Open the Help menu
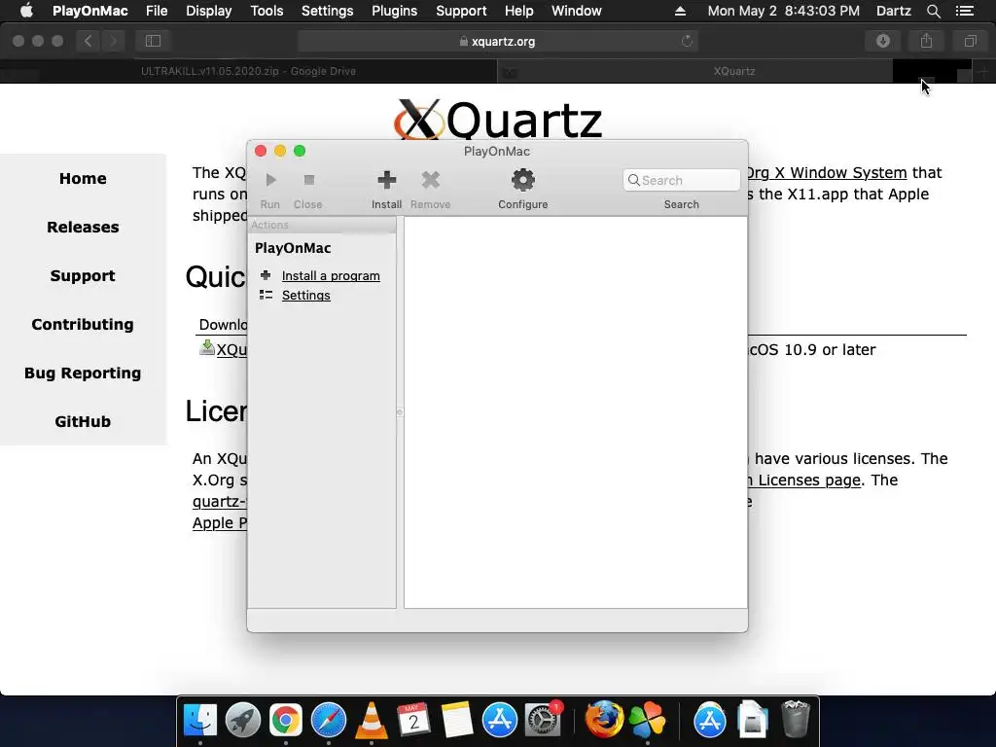Screen dimensions: 996x747 [519, 11]
